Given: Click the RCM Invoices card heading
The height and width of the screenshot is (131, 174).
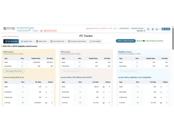Looking at the screenshot, I should pyautogui.click(x=8, y=52).
